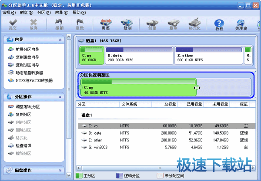Click the right resize handle of C:xp bar
261x181 pixels.
tap(197, 88)
